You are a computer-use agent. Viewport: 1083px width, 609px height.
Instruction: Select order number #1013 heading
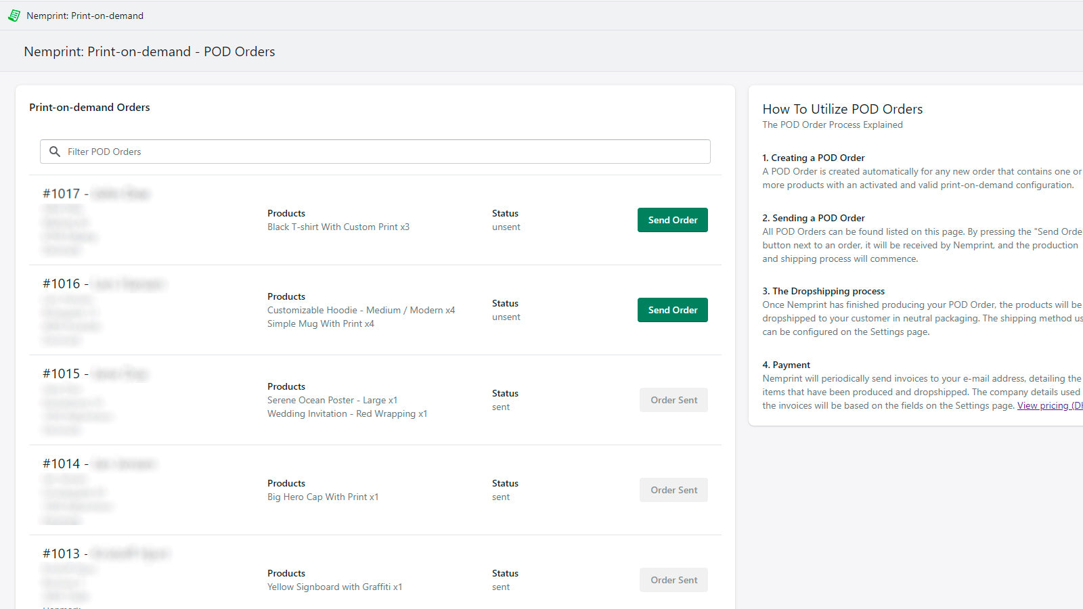click(61, 554)
